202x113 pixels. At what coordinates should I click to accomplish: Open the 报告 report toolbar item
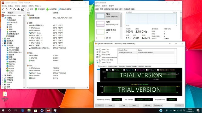30,9
